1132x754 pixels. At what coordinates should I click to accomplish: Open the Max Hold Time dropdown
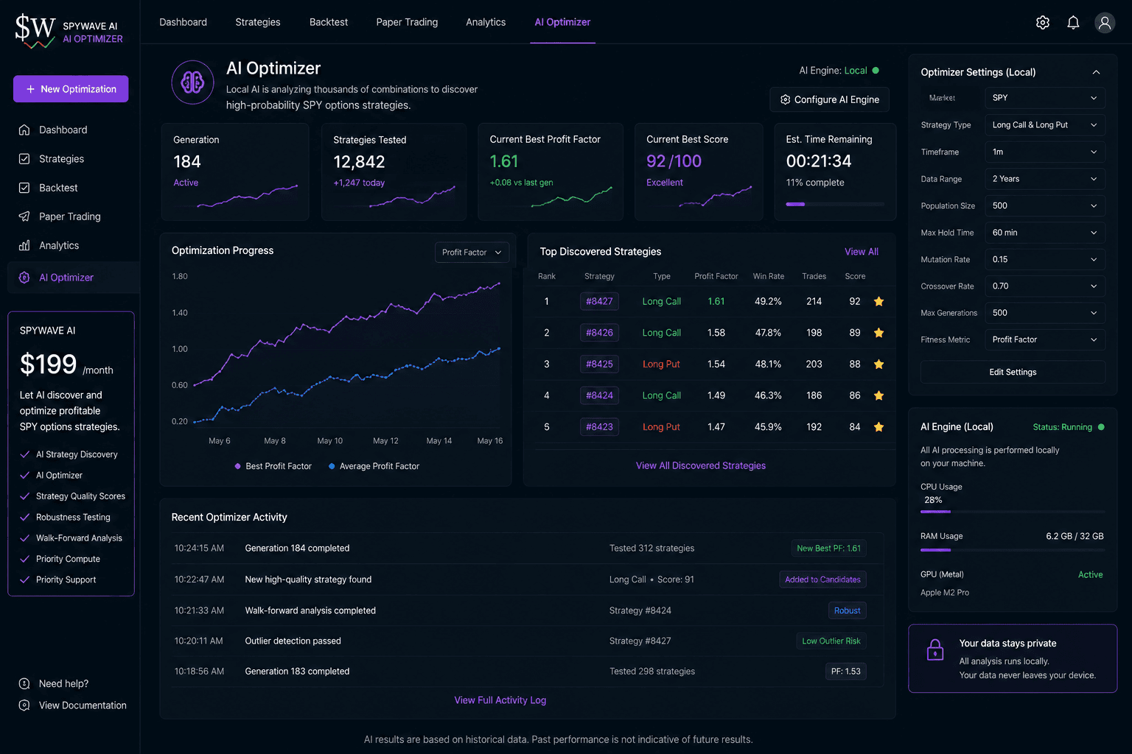point(1044,233)
